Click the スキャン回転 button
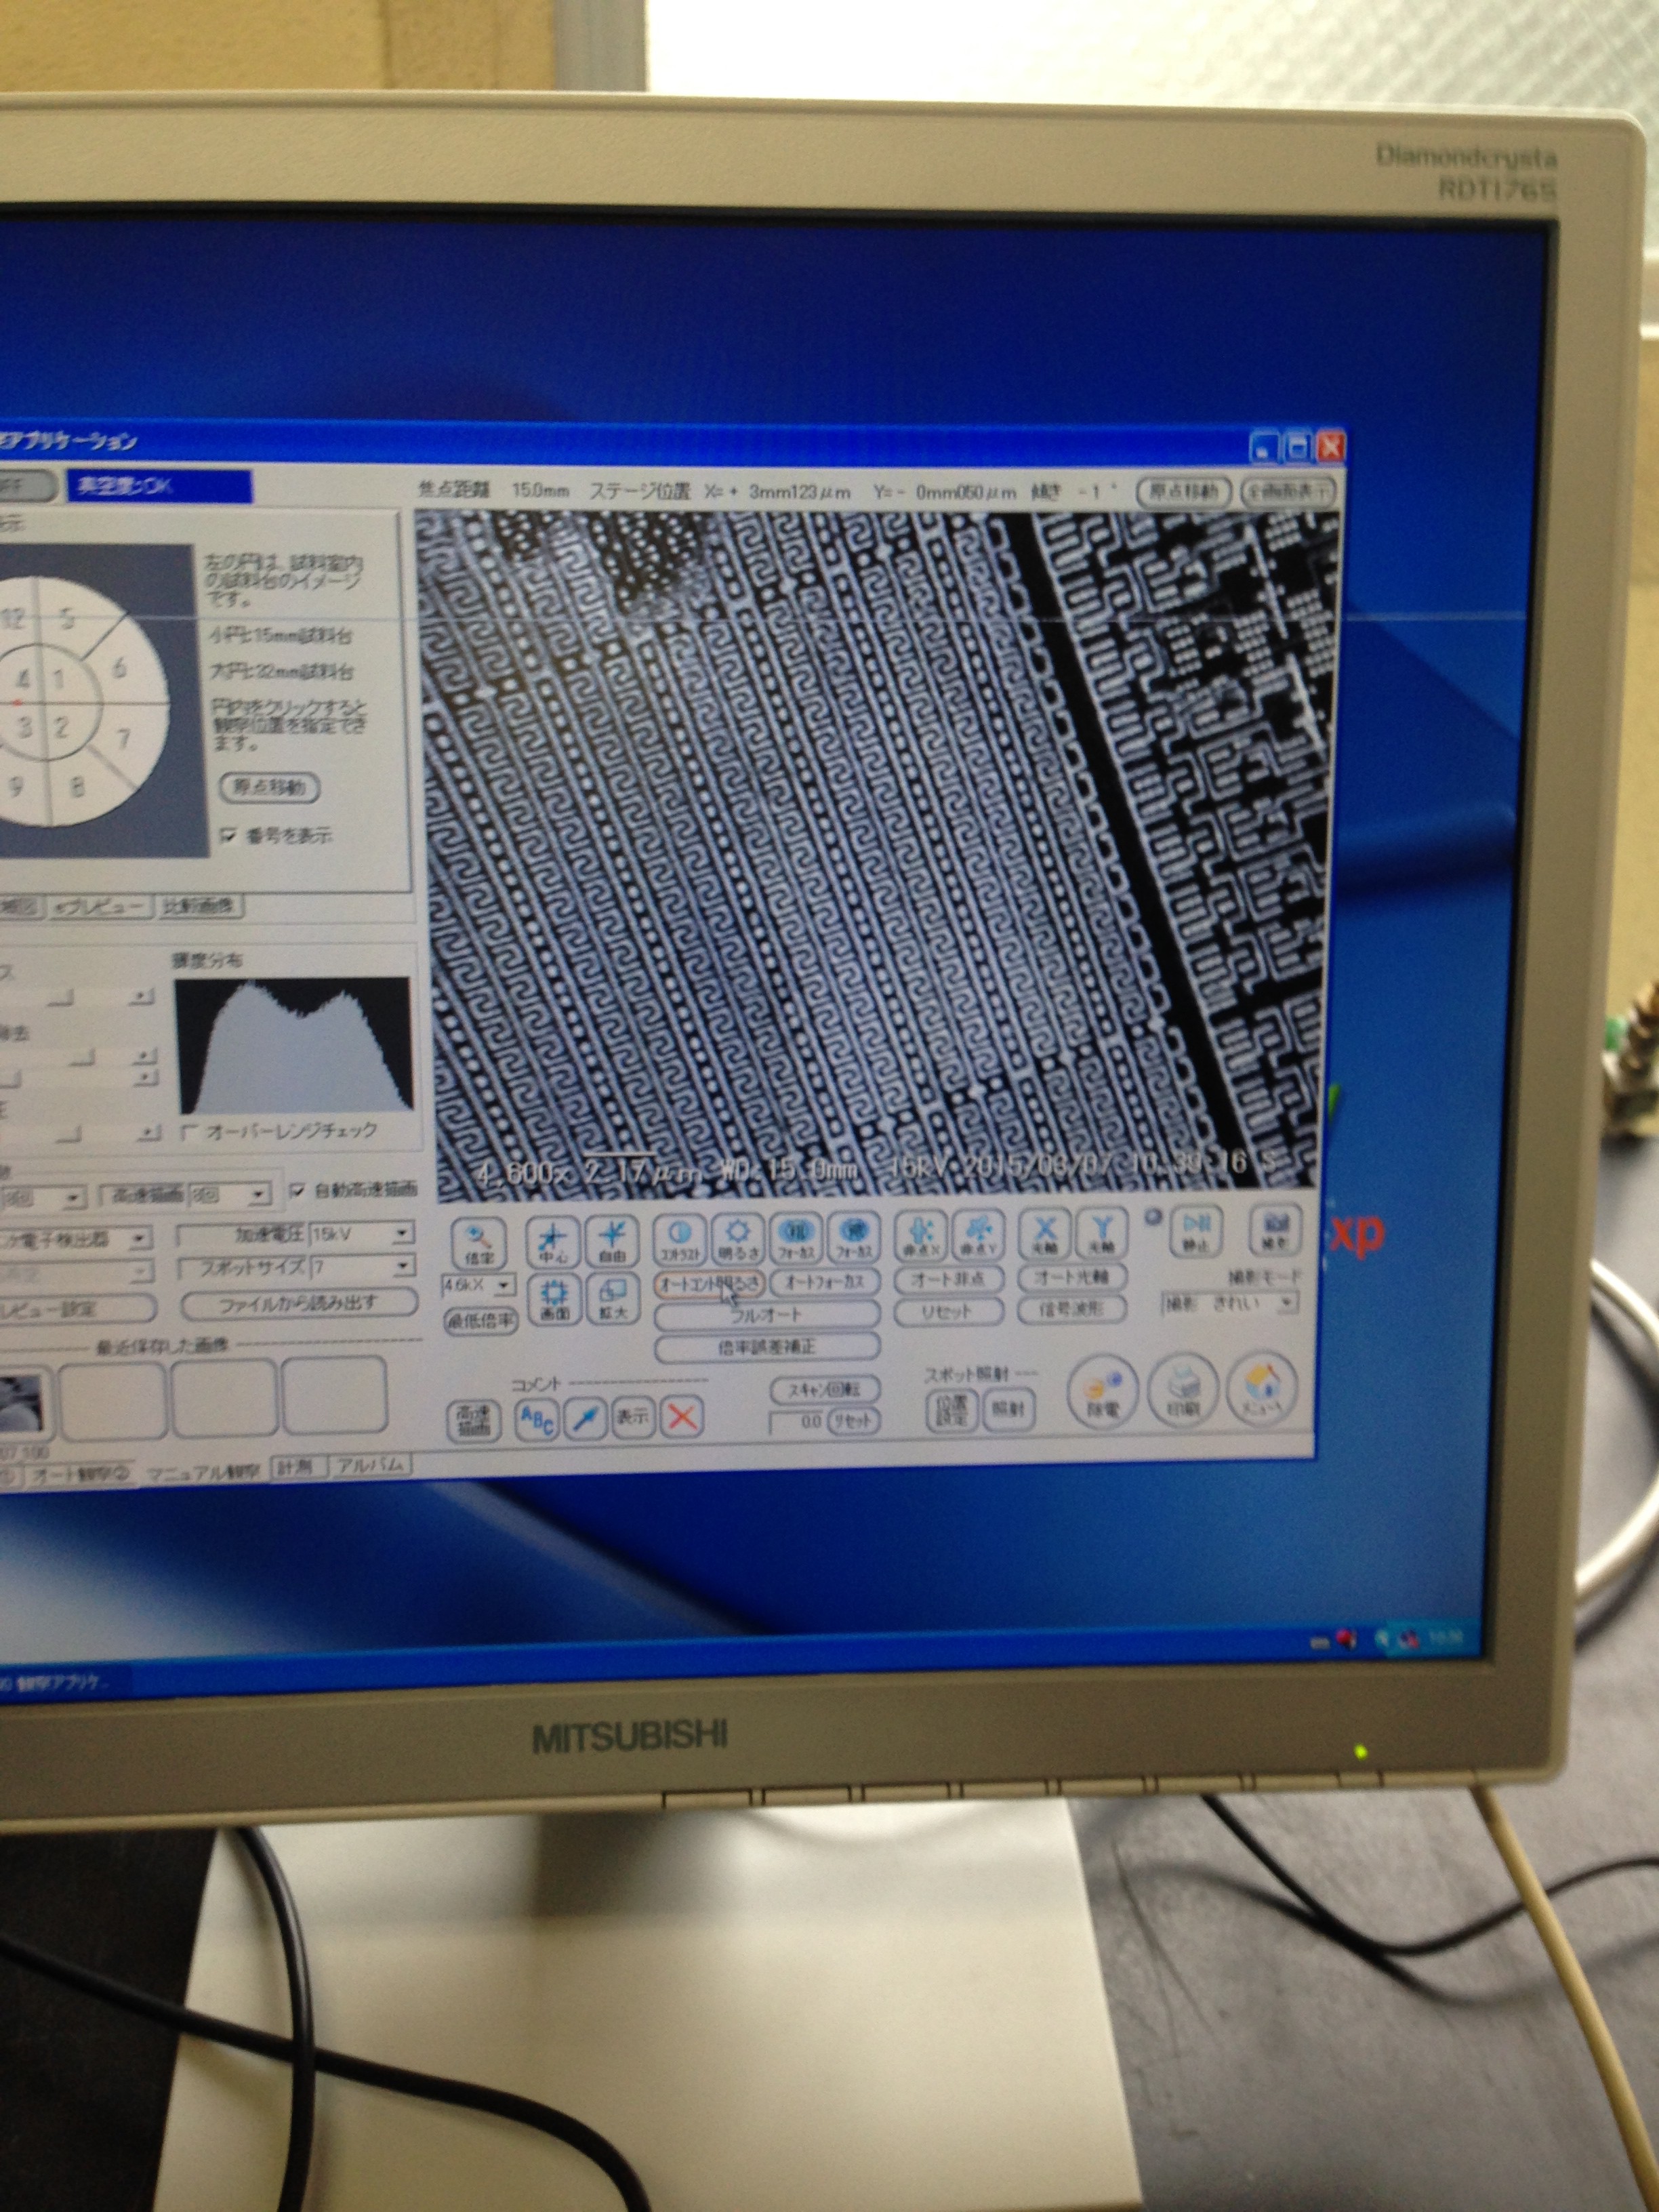The height and width of the screenshot is (2212, 1659). click(x=825, y=1389)
